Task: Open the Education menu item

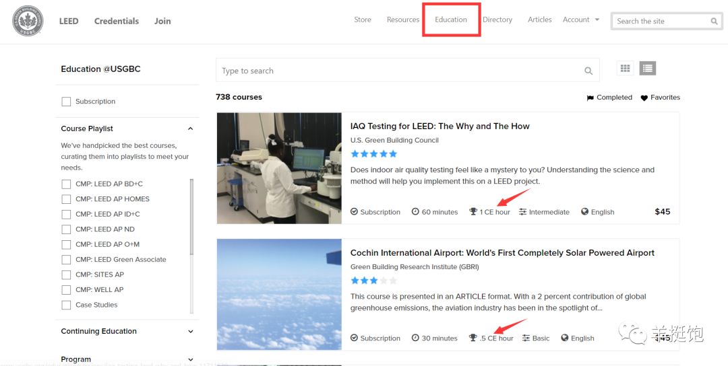Action: click(450, 20)
